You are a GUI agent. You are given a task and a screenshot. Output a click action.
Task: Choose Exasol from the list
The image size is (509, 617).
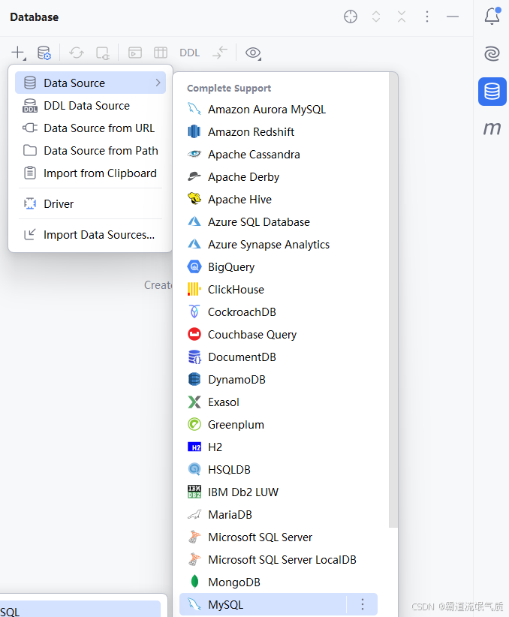(x=279, y=402)
